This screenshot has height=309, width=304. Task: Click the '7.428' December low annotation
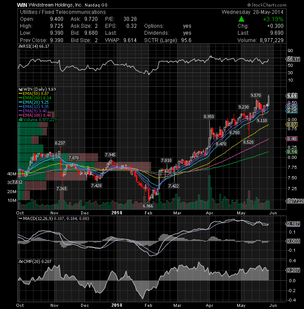(x=96, y=185)
